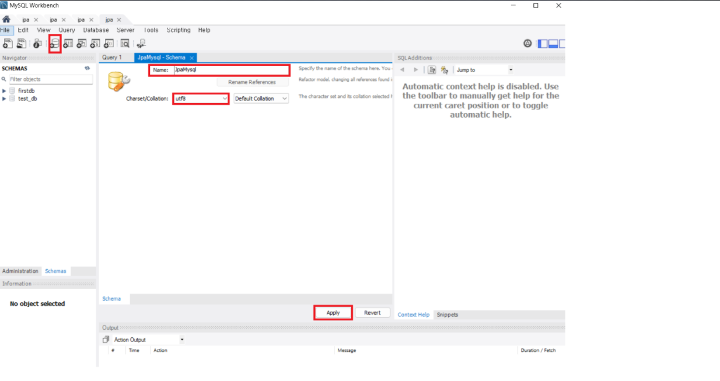The height and width of the screenshot is (381, 720).
Task: Click the Duration / Fetch column header
Action: pyautogui.click(x=539, y=350)
